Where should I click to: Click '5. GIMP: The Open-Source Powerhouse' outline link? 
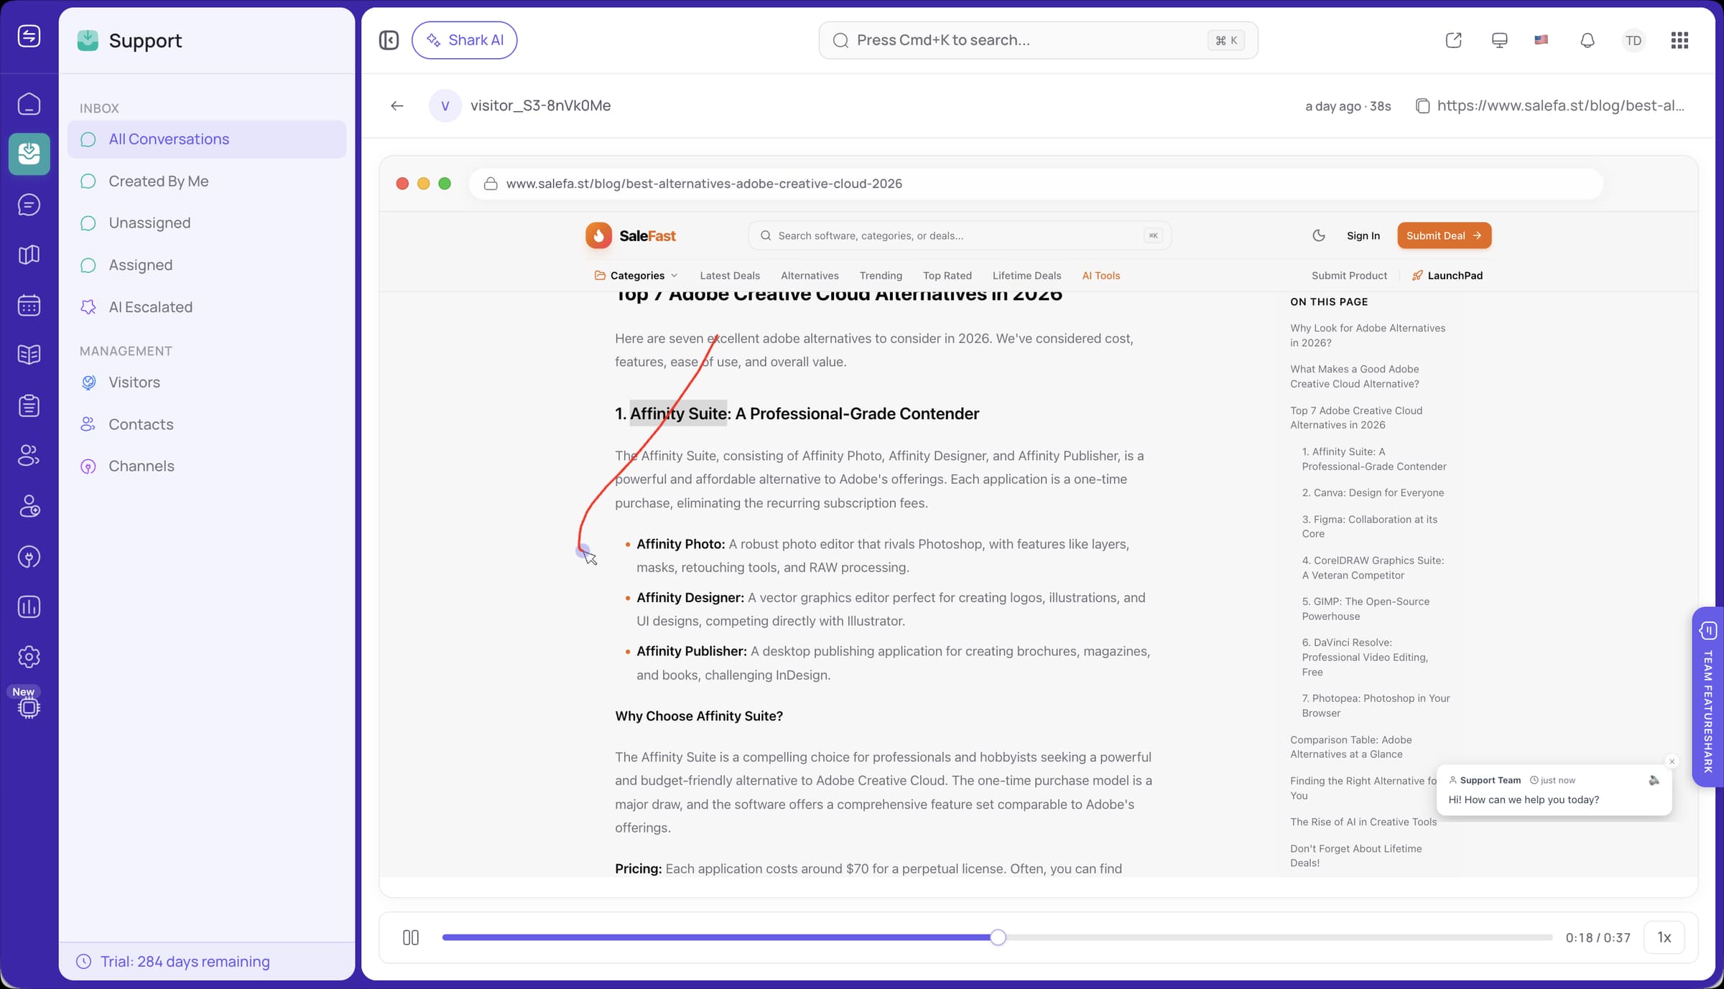(1366, 609)
